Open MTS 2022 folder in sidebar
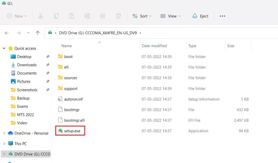 pyautogui.click(x=25, y=115)
